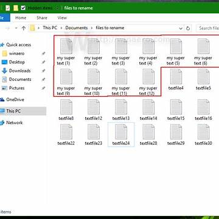Open the recent locations dropdown arrow

point(16,28)
